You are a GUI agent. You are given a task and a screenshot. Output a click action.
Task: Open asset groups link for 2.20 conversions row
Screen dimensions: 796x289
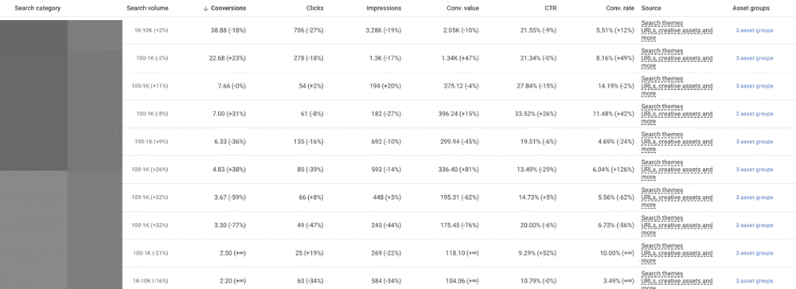click(755, 281)
